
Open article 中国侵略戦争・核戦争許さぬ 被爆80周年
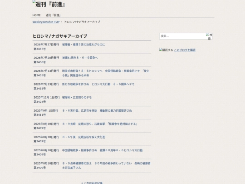coord(103,150)
